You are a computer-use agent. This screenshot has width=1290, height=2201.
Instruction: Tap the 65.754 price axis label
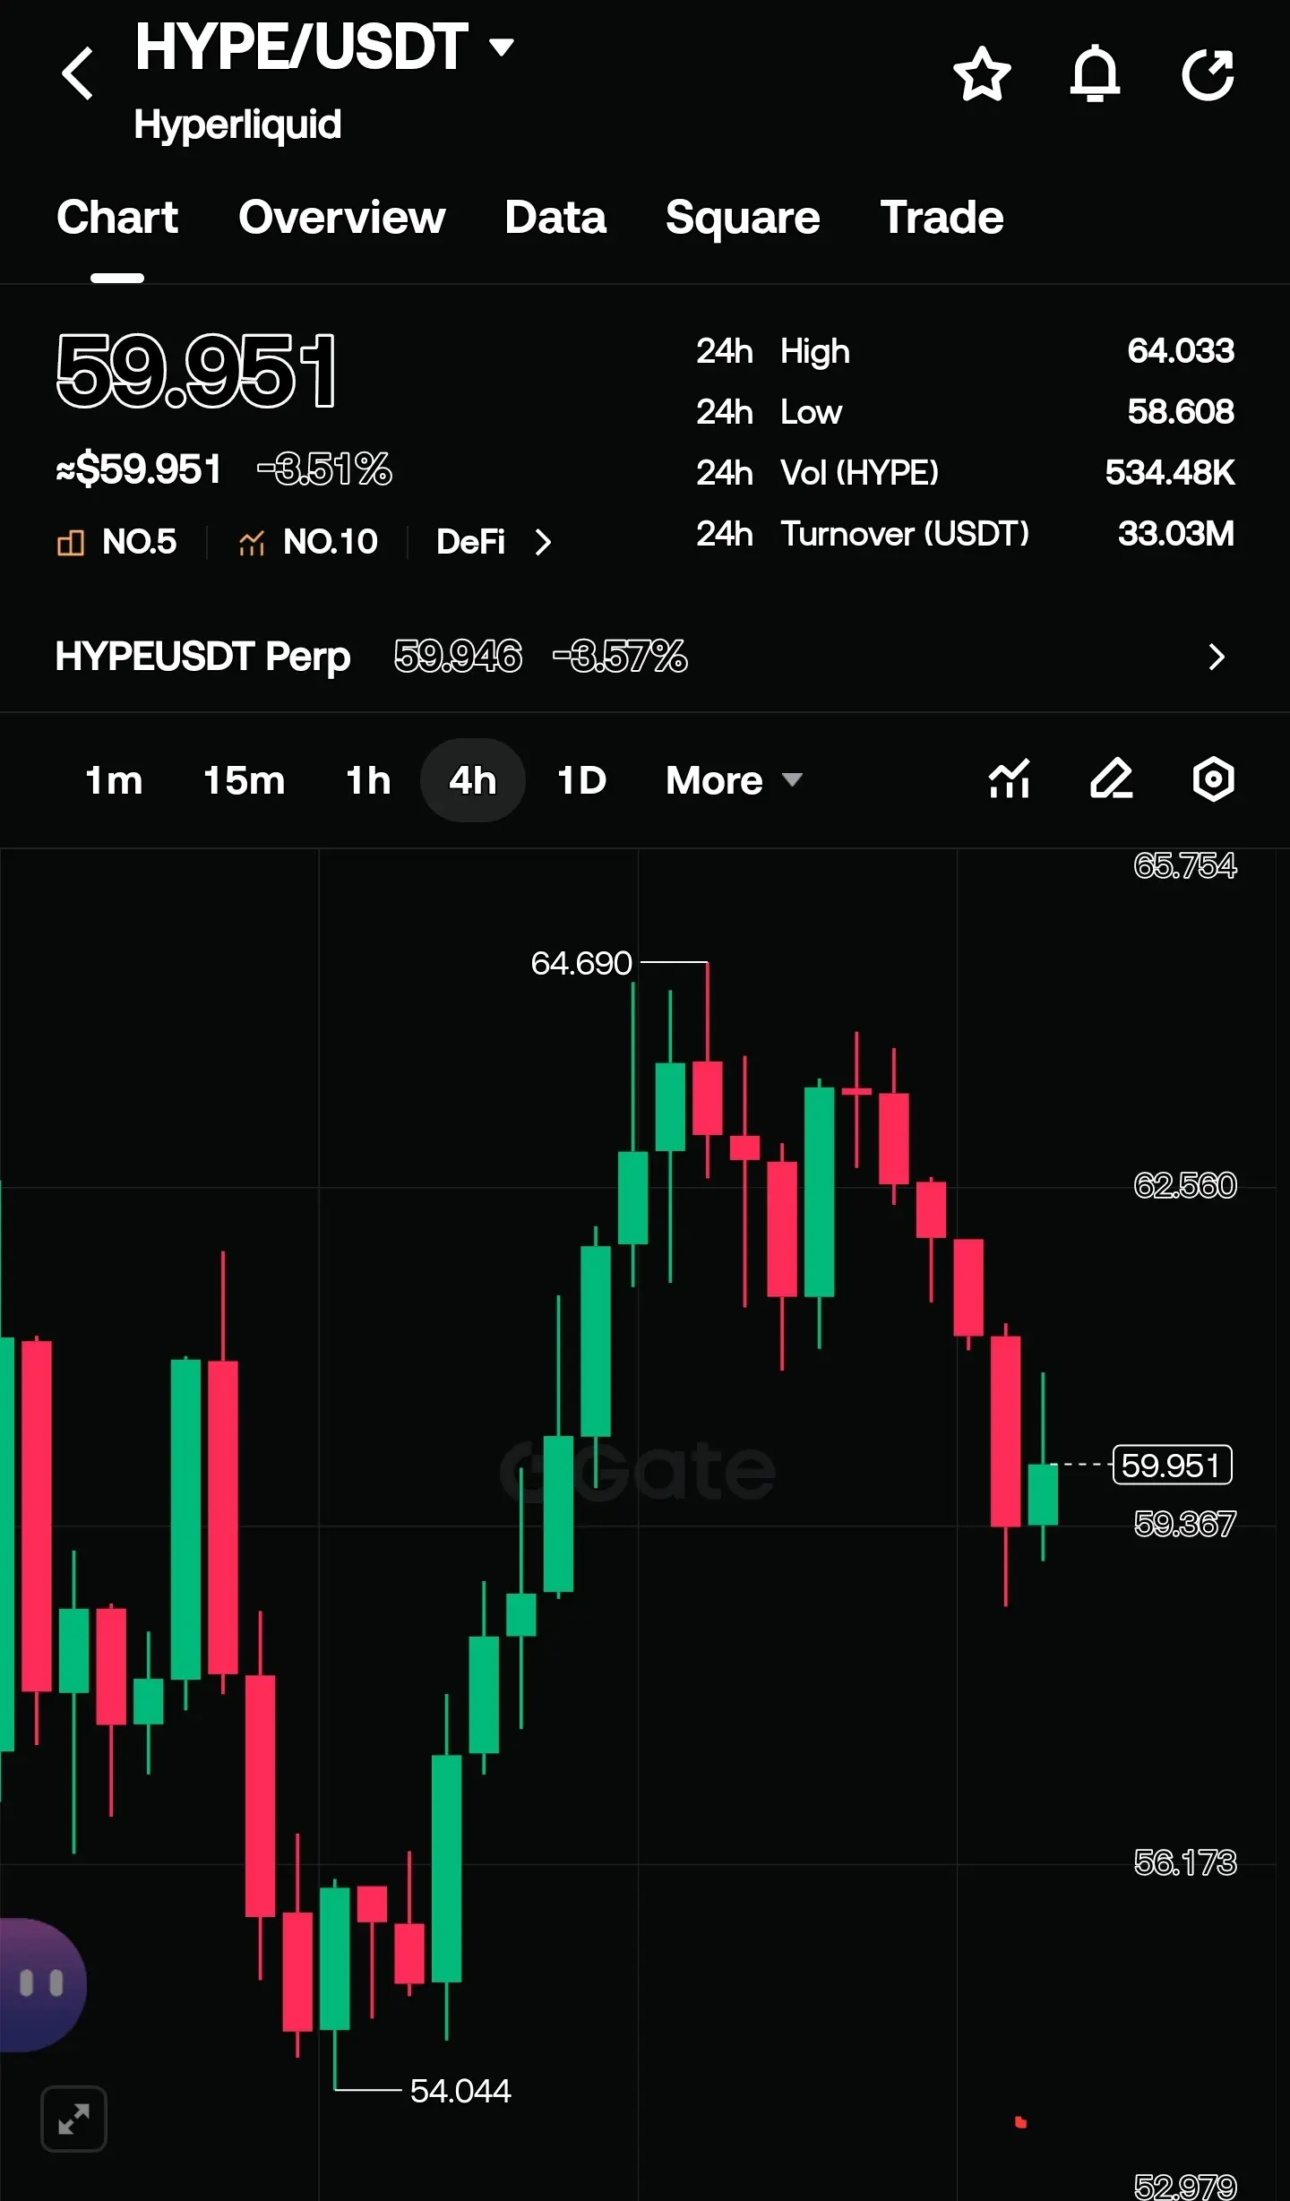(x=1185, y=866)
